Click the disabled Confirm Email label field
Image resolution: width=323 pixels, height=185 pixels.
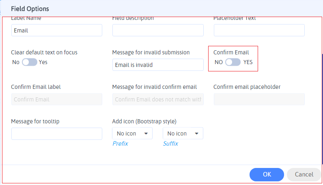(x=57, y=99)
